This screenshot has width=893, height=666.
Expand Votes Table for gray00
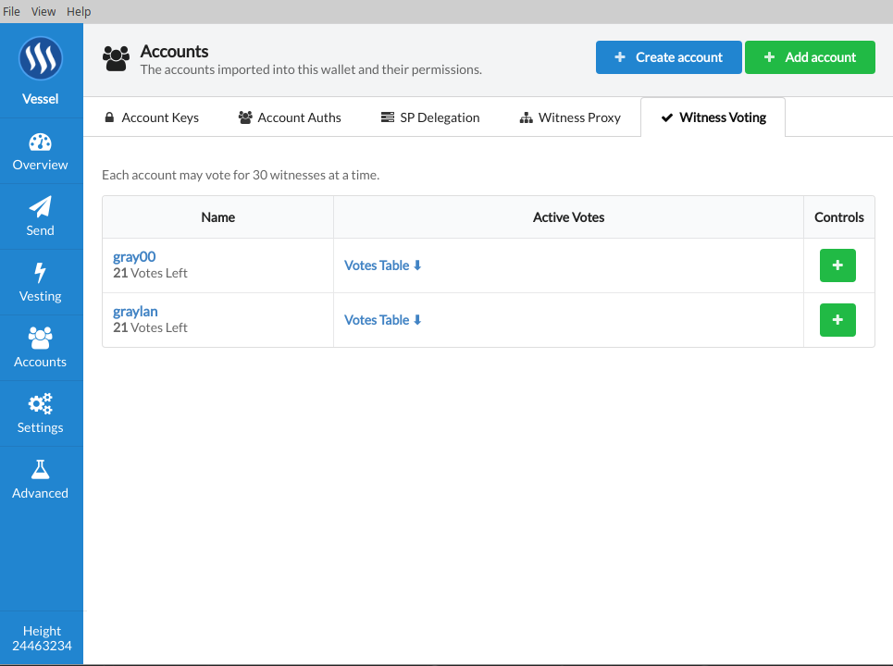(x=383, y=265)
